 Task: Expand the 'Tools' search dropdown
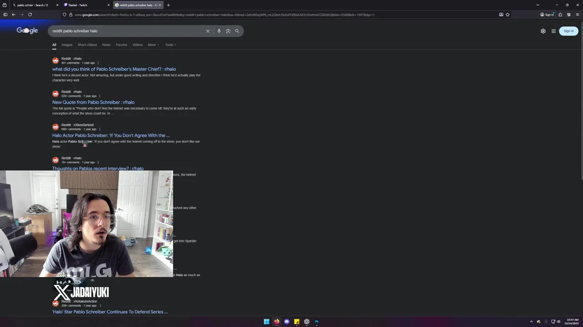tap(170, 45)
